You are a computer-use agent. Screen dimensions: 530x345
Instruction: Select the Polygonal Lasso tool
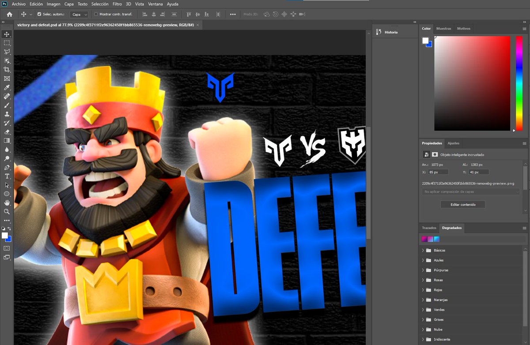click(x=7, y=52)
